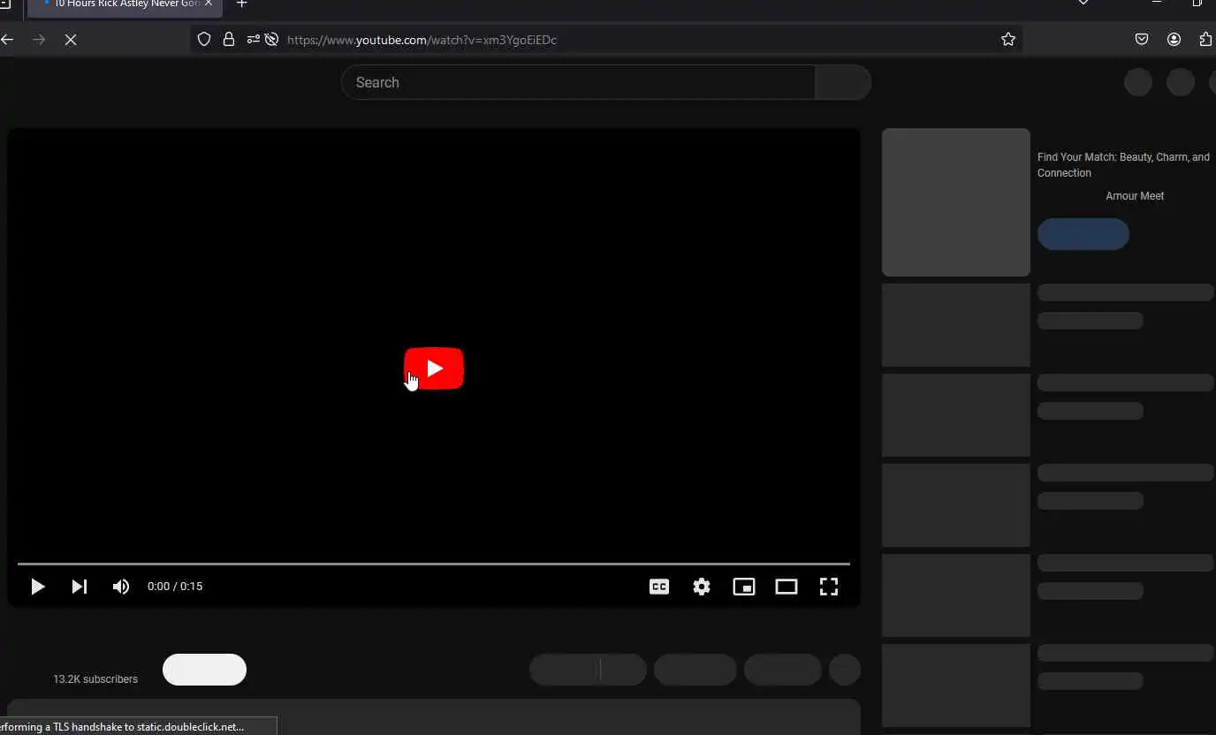This screenshot has width=1216, height=735.
Task: Click the big red YouTube play button
Action: [434, 368]
